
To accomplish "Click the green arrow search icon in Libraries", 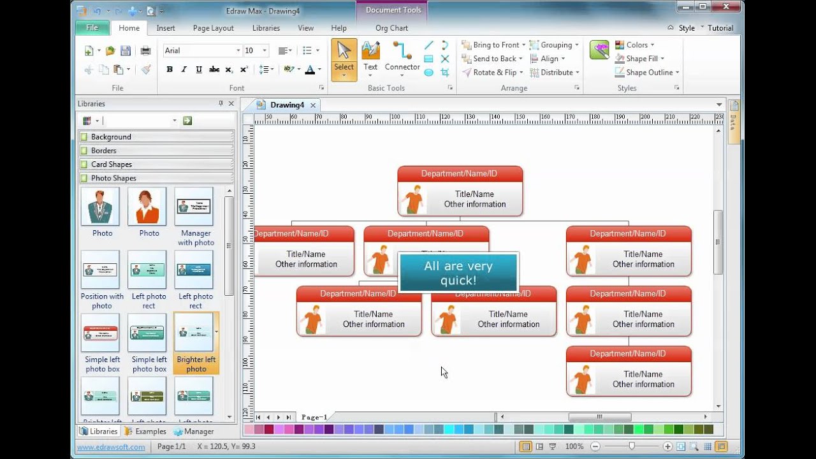I will click(x=187, y=120).
